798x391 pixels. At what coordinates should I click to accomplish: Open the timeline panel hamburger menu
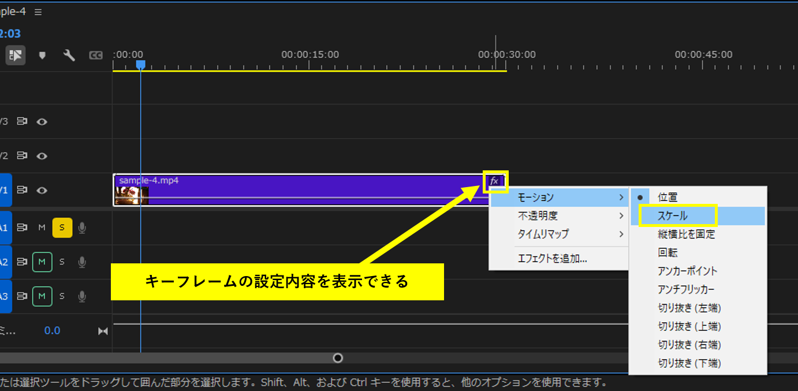[38, 11]
